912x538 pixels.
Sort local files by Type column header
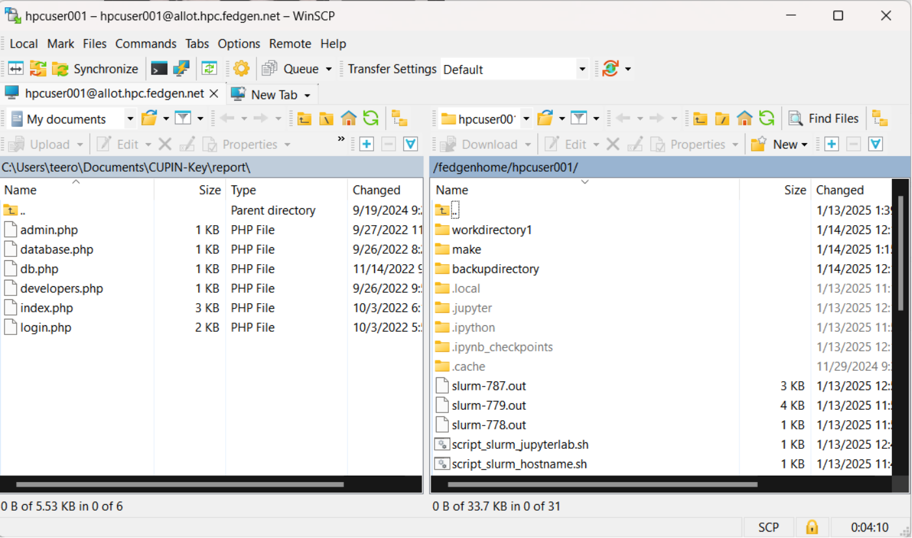coord(287,190)
